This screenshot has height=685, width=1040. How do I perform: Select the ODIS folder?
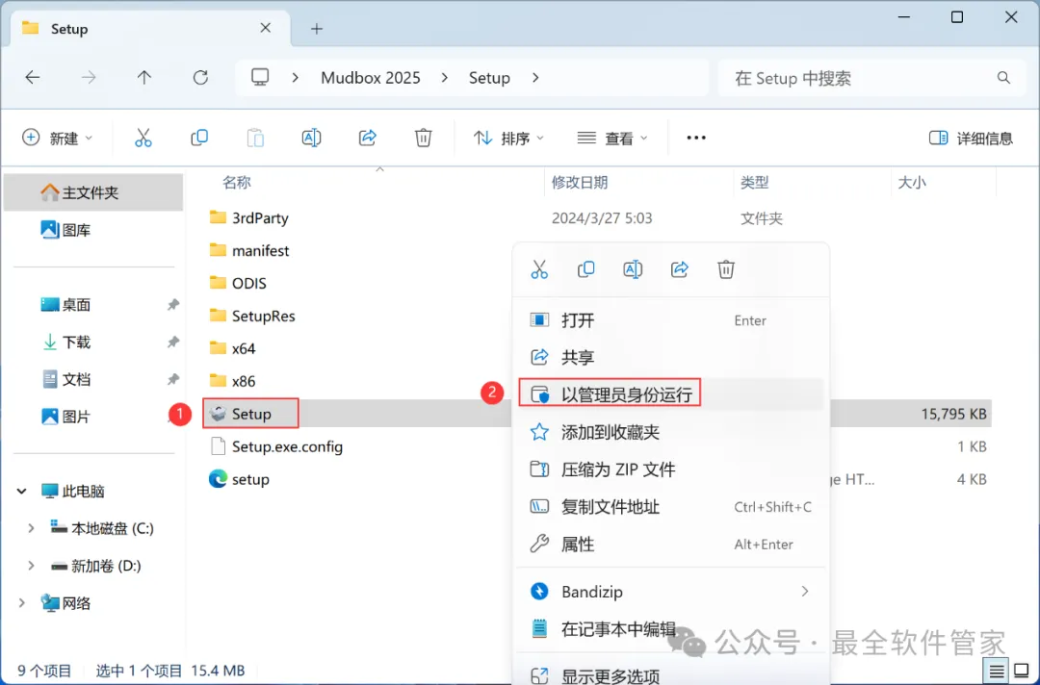tap(238, 283)
